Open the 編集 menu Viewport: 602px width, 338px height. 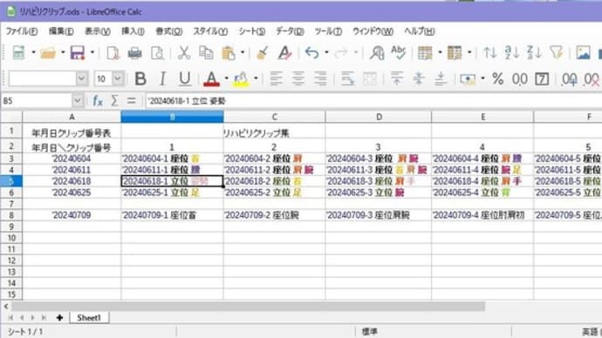61,31
